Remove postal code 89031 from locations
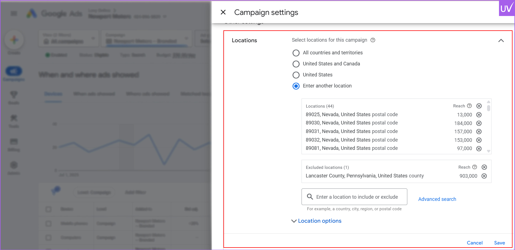515x250 pixels. click(x=479, y=132)
